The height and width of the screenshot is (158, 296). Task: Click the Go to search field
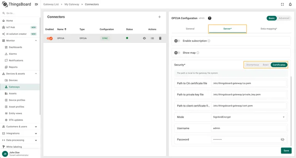click(20, 13)
